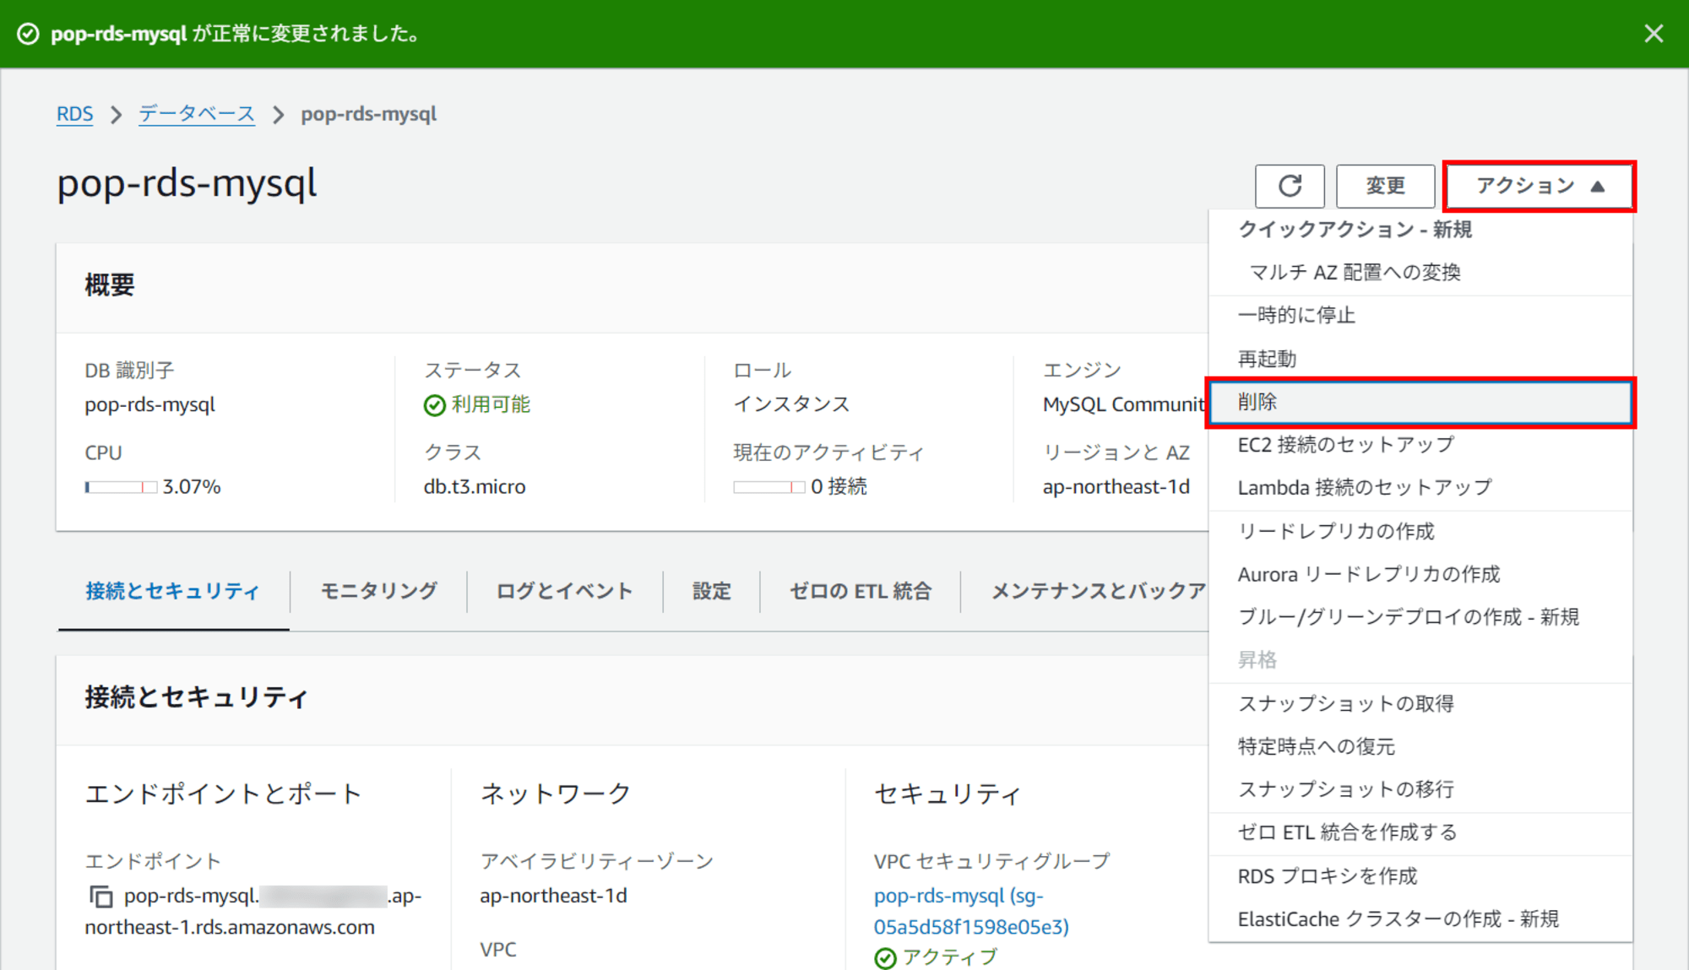This screenshot has width=1689, height=970.
Task: Open the データベース breadcrumb link
Action: pos(197,114)
